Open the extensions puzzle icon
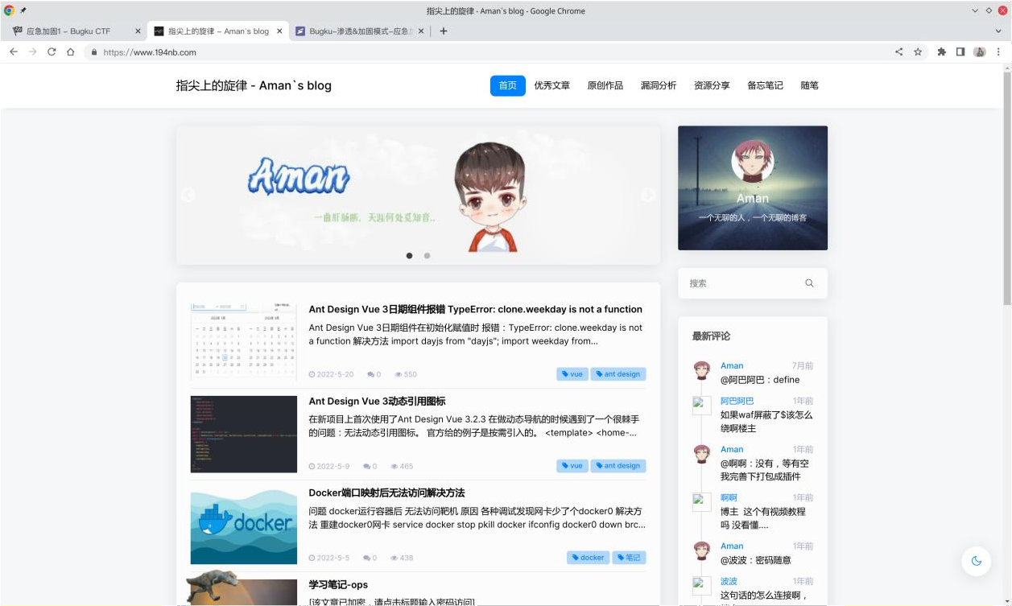The height and width of the screenshot is (606, 1012). (x=941, y=52)
